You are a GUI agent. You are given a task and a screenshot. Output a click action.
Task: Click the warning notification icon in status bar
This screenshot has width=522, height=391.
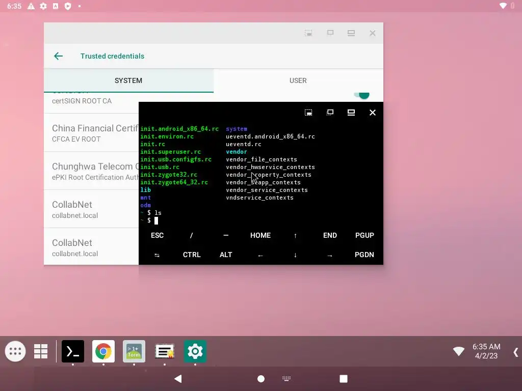(31, 6)
